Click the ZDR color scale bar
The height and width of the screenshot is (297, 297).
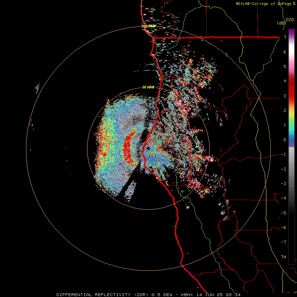coord(291,147)
